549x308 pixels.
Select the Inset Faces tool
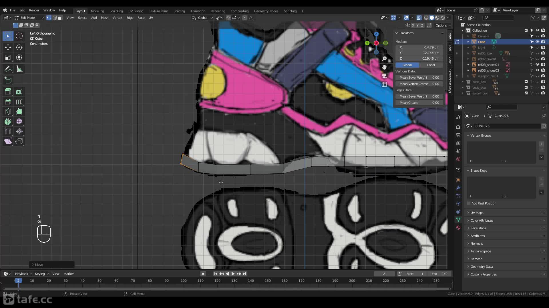(x=19, y=92)
